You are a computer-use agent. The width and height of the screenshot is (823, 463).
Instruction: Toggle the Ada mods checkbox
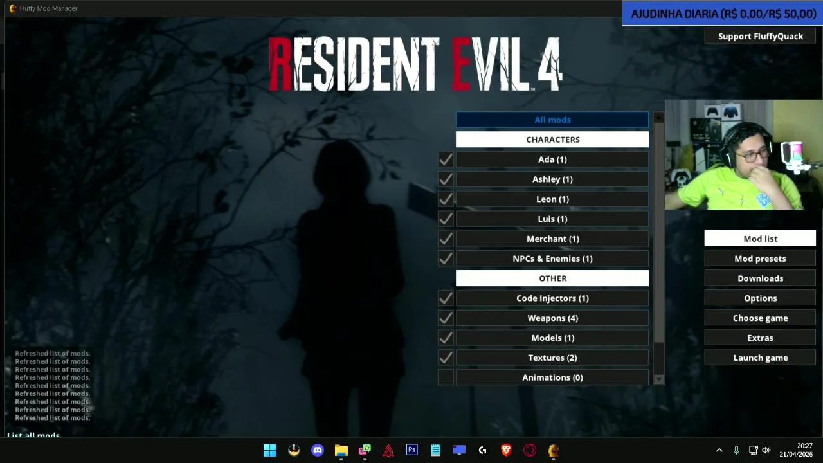[x=446, y=159]
